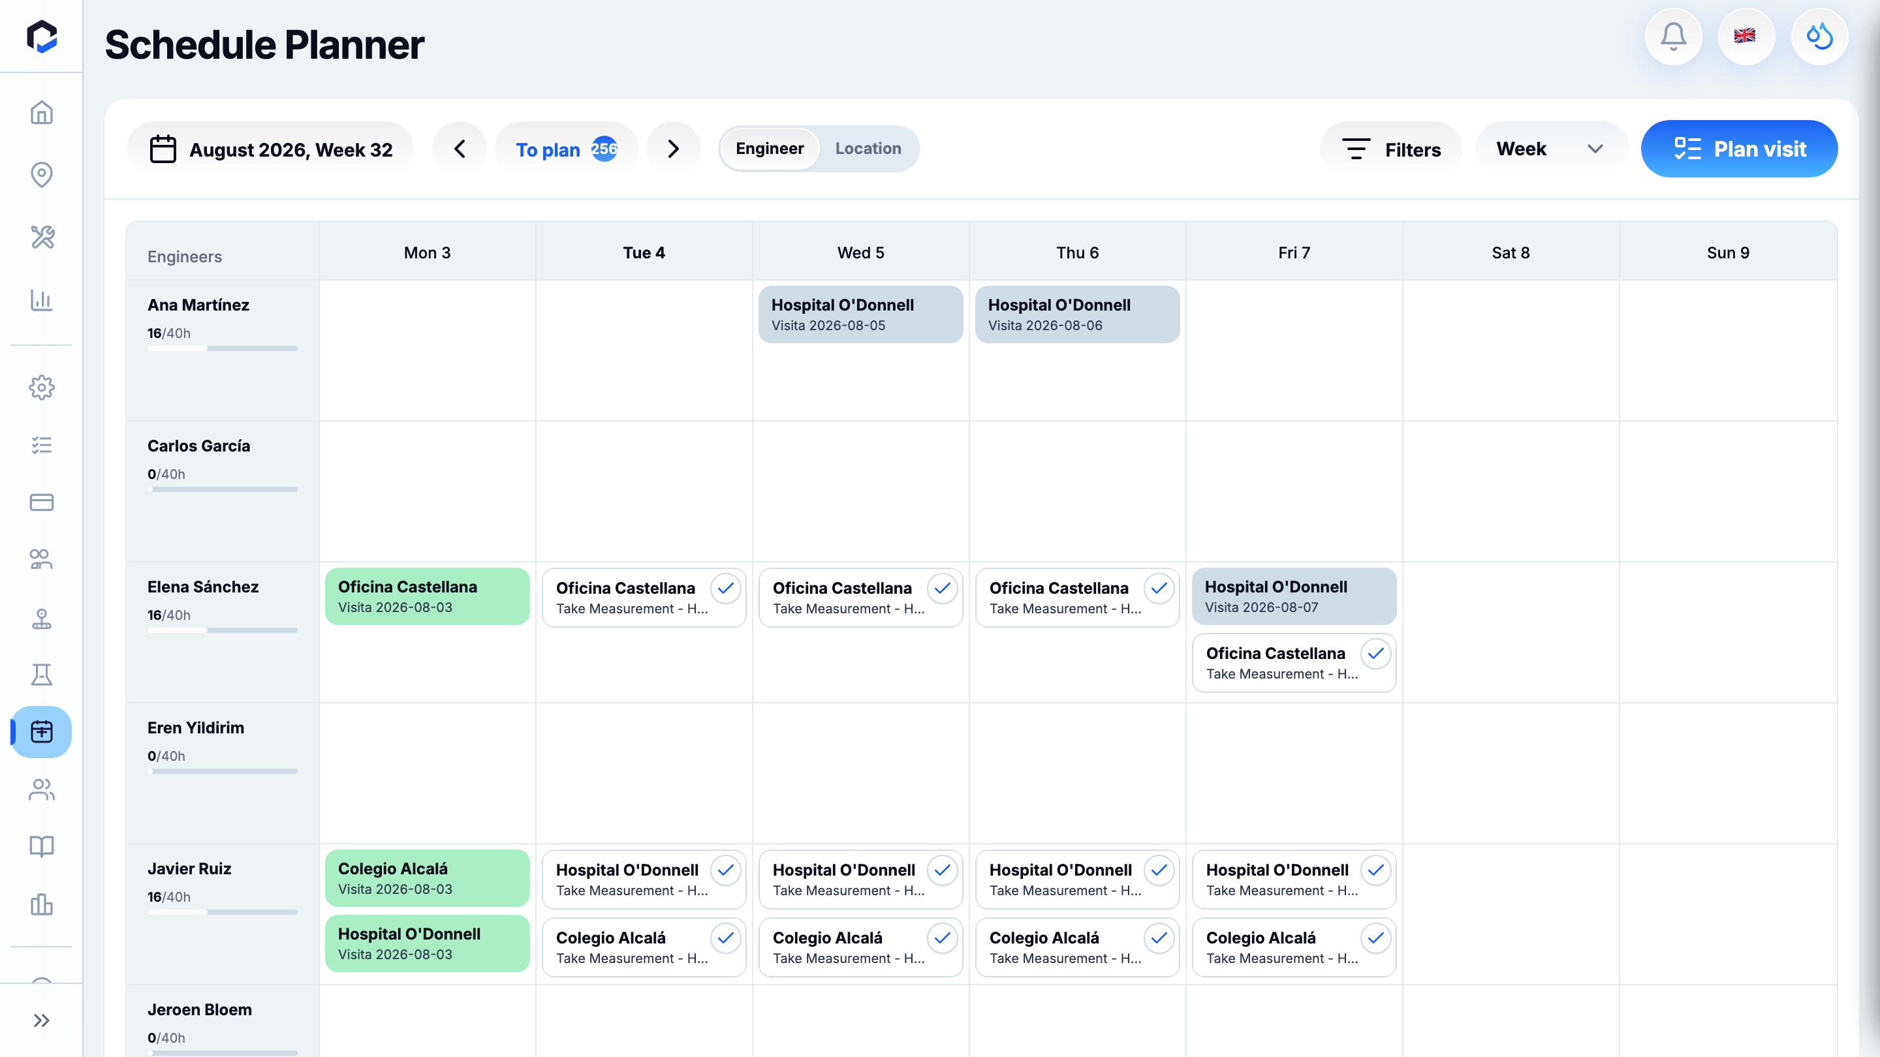Click the app logo in top-left
1880x1057 pixels.
42,36
